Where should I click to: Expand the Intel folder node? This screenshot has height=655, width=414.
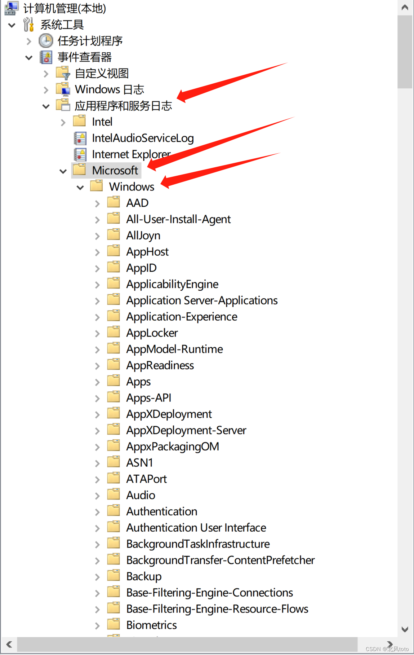[x=63, y=123]
